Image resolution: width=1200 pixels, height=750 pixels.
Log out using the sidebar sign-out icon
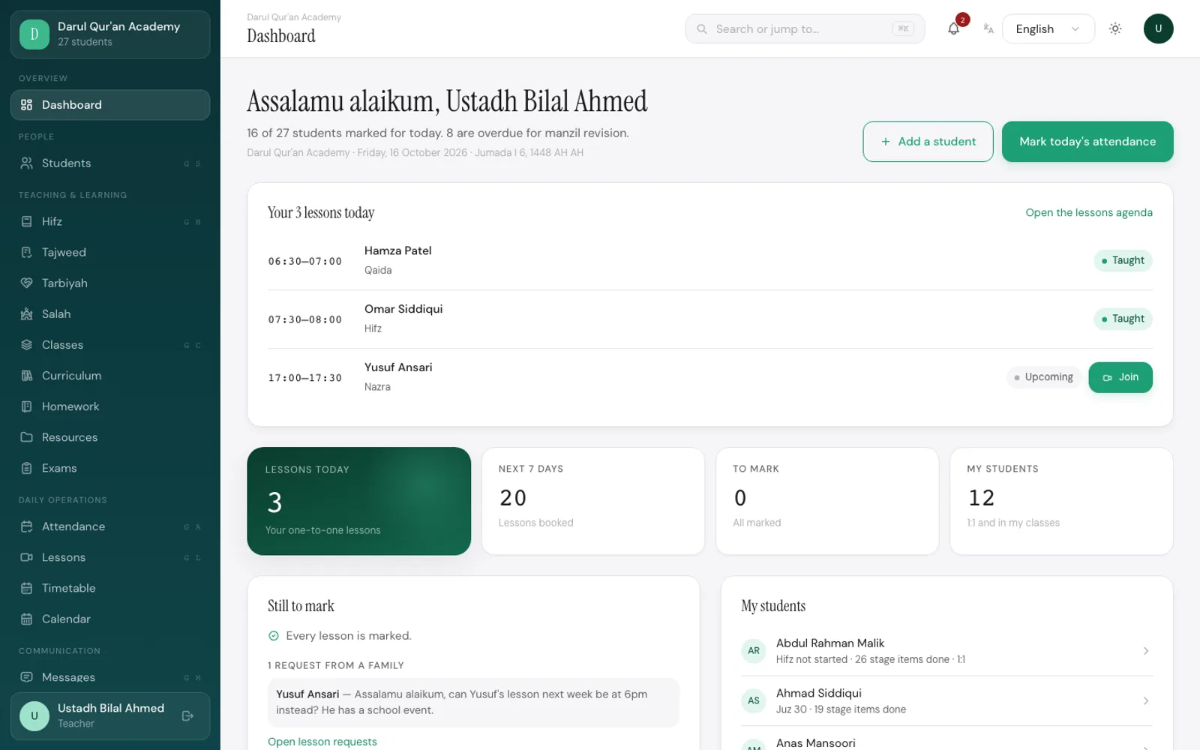tap(187, 715)
